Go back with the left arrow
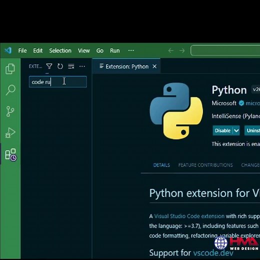260x260 pixels. point(171,50)
